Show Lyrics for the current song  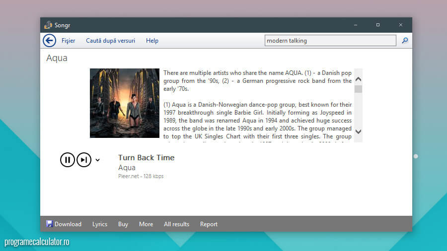tap(100, 224)
